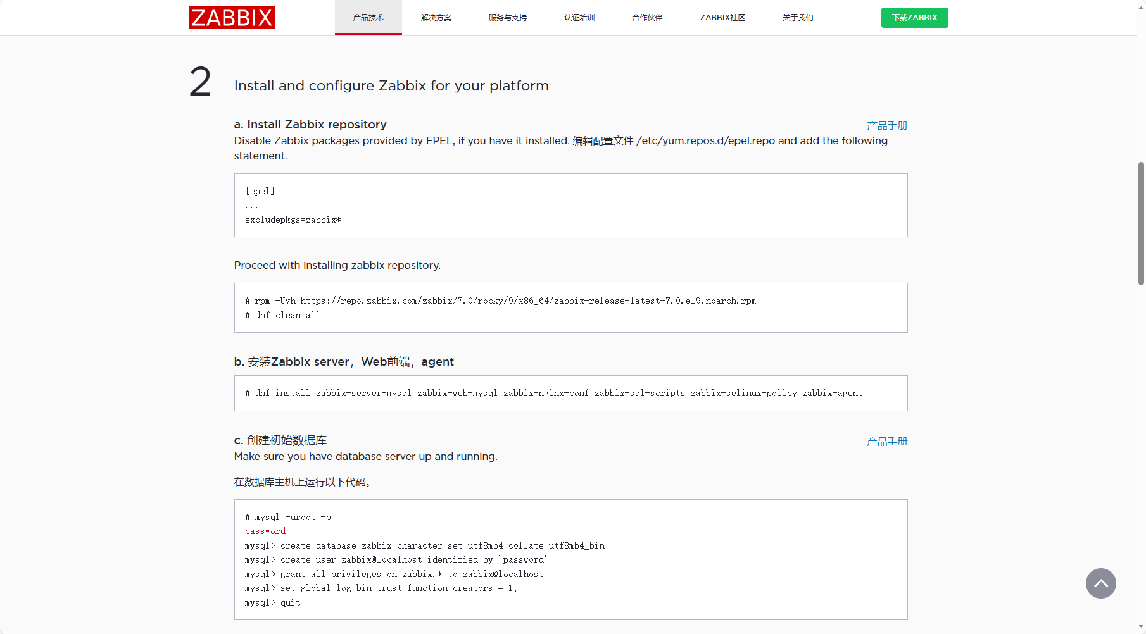Open the 解决方案 menu
The image size is (1146, 634).
pos(436,18)
